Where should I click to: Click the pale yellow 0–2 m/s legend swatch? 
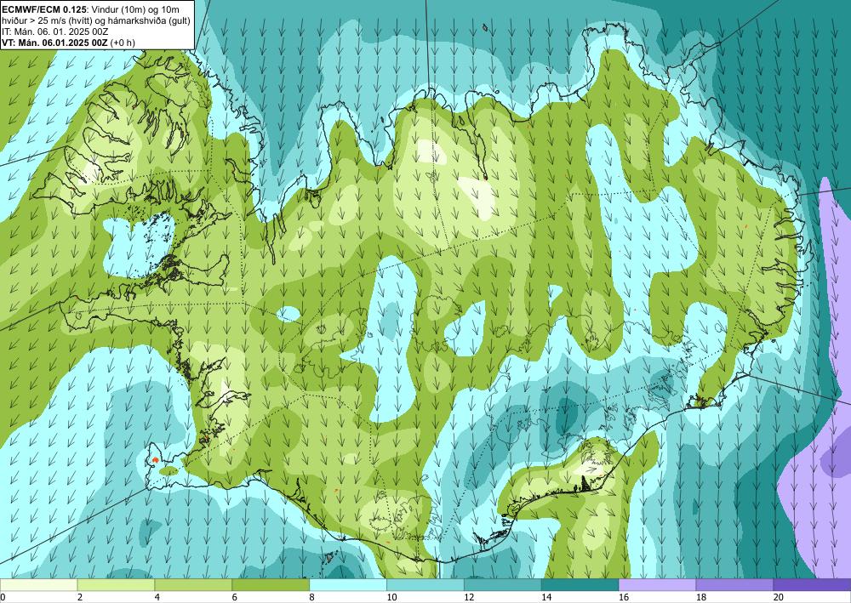[38, 584]
